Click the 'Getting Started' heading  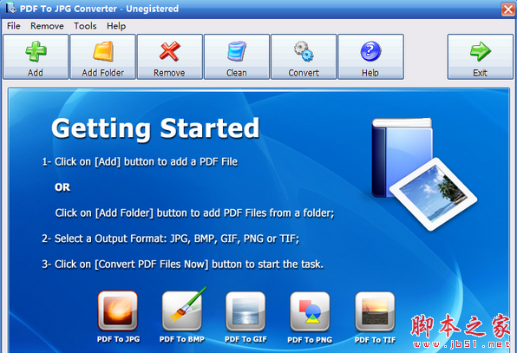point(155,128)
